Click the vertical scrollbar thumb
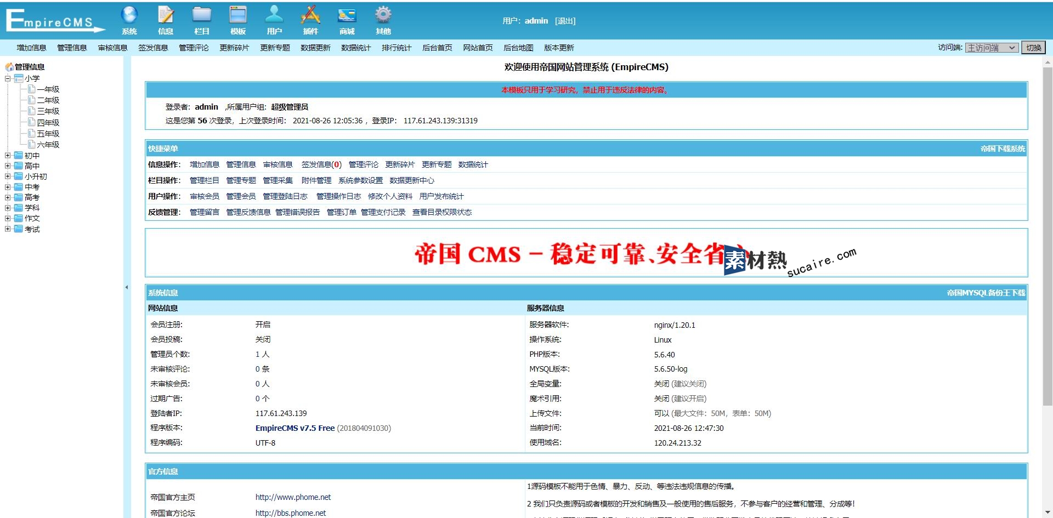 click(1048, 236)
